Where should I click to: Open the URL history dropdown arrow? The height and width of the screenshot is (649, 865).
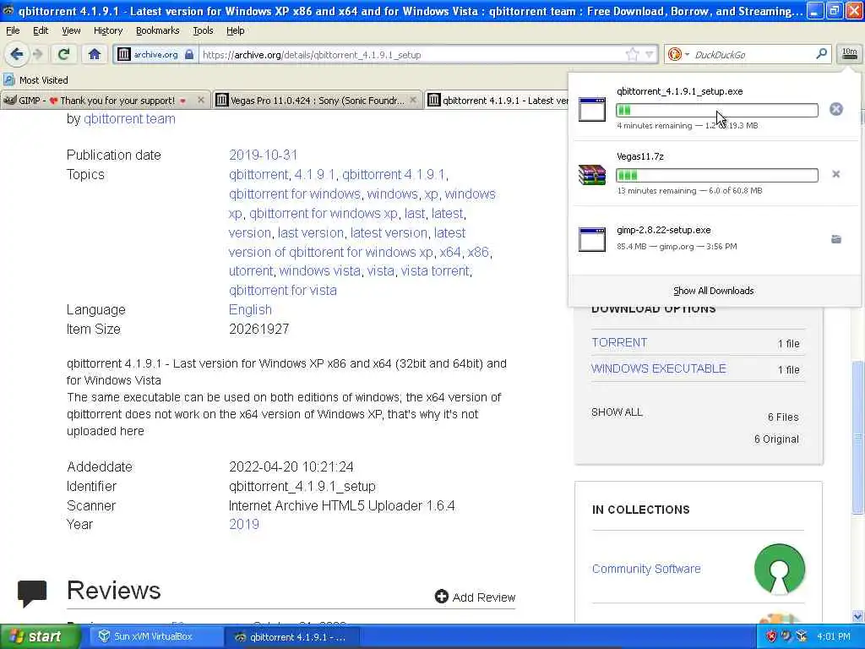650,54
